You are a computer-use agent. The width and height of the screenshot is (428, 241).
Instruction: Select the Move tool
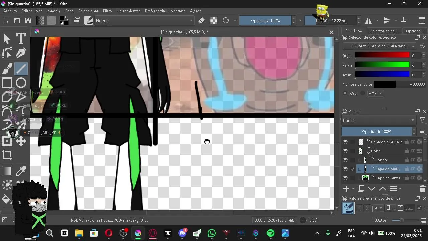[x=21, y=141]
